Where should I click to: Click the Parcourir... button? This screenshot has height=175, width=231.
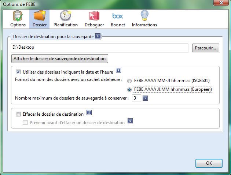[x=205, y=48]
